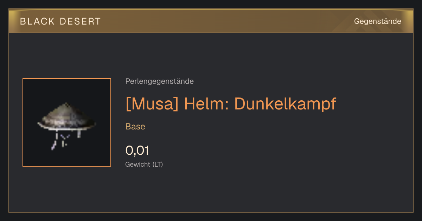The image size is (422, 221).
Task: Click the 0,01 weight value
Action: pyautogui.click(x=137, y=150)
